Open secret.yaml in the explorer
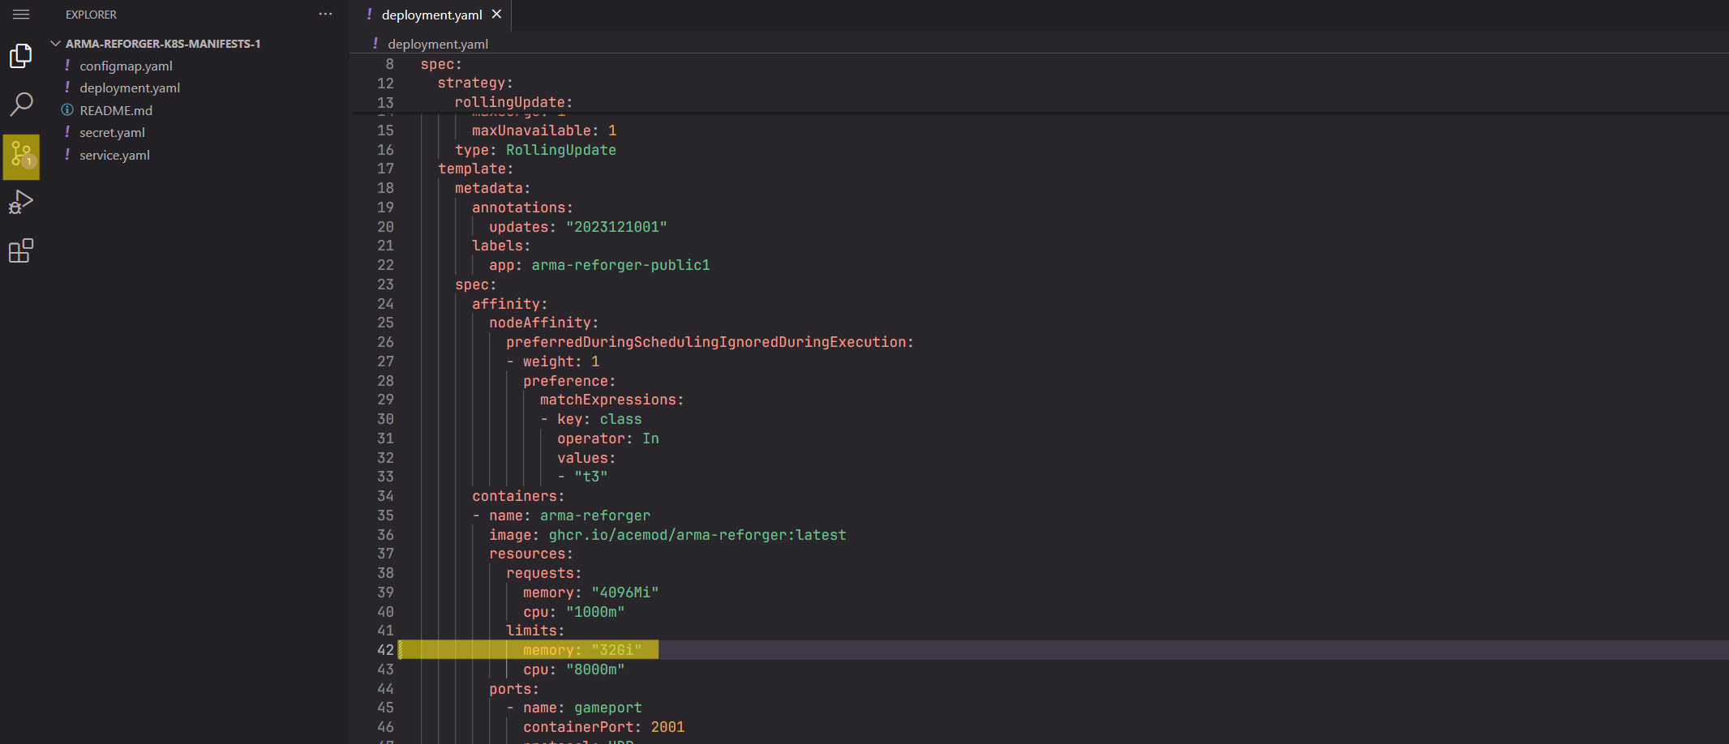 112,132
